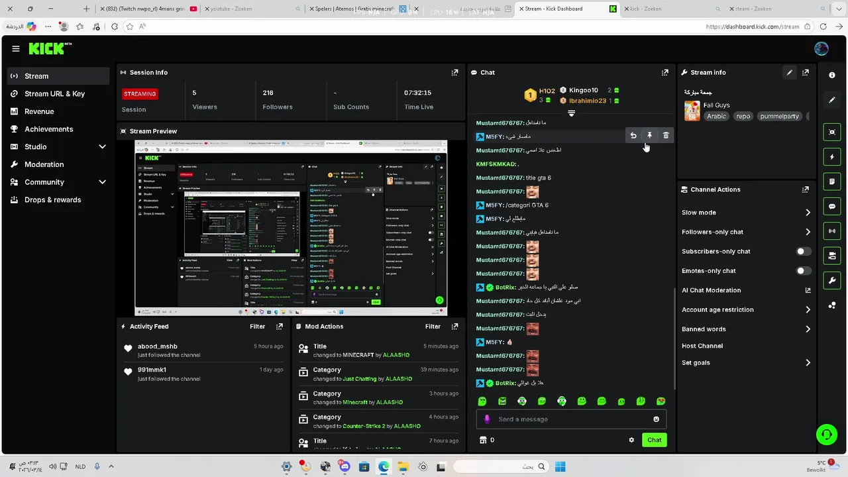Viewport: 848px width, 477px height.
Task: Open the Activity Feed Filter
Action: (x=257, y=327)
